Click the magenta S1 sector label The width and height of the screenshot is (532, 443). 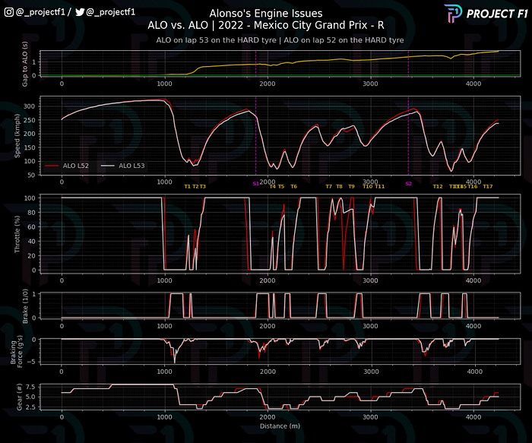pos(256,184)
